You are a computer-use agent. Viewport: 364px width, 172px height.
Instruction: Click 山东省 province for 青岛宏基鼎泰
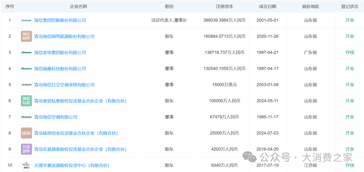point(311,149)
